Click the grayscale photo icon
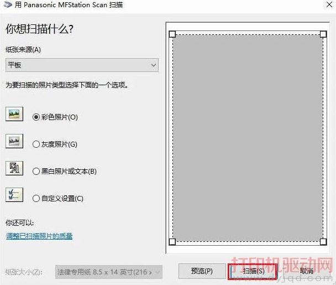Viewport: 336px width, 285px height. click(14, 142)
